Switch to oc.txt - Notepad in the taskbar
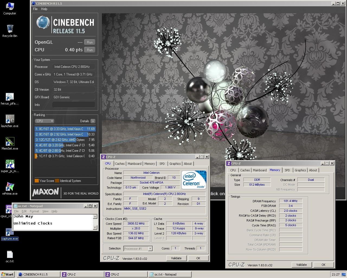This screenshot has width=347, height=278. 169,274
